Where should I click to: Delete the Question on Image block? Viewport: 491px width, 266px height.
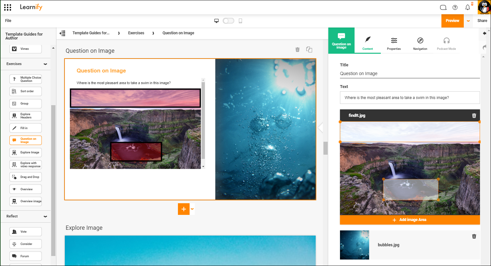click(298, 50)
